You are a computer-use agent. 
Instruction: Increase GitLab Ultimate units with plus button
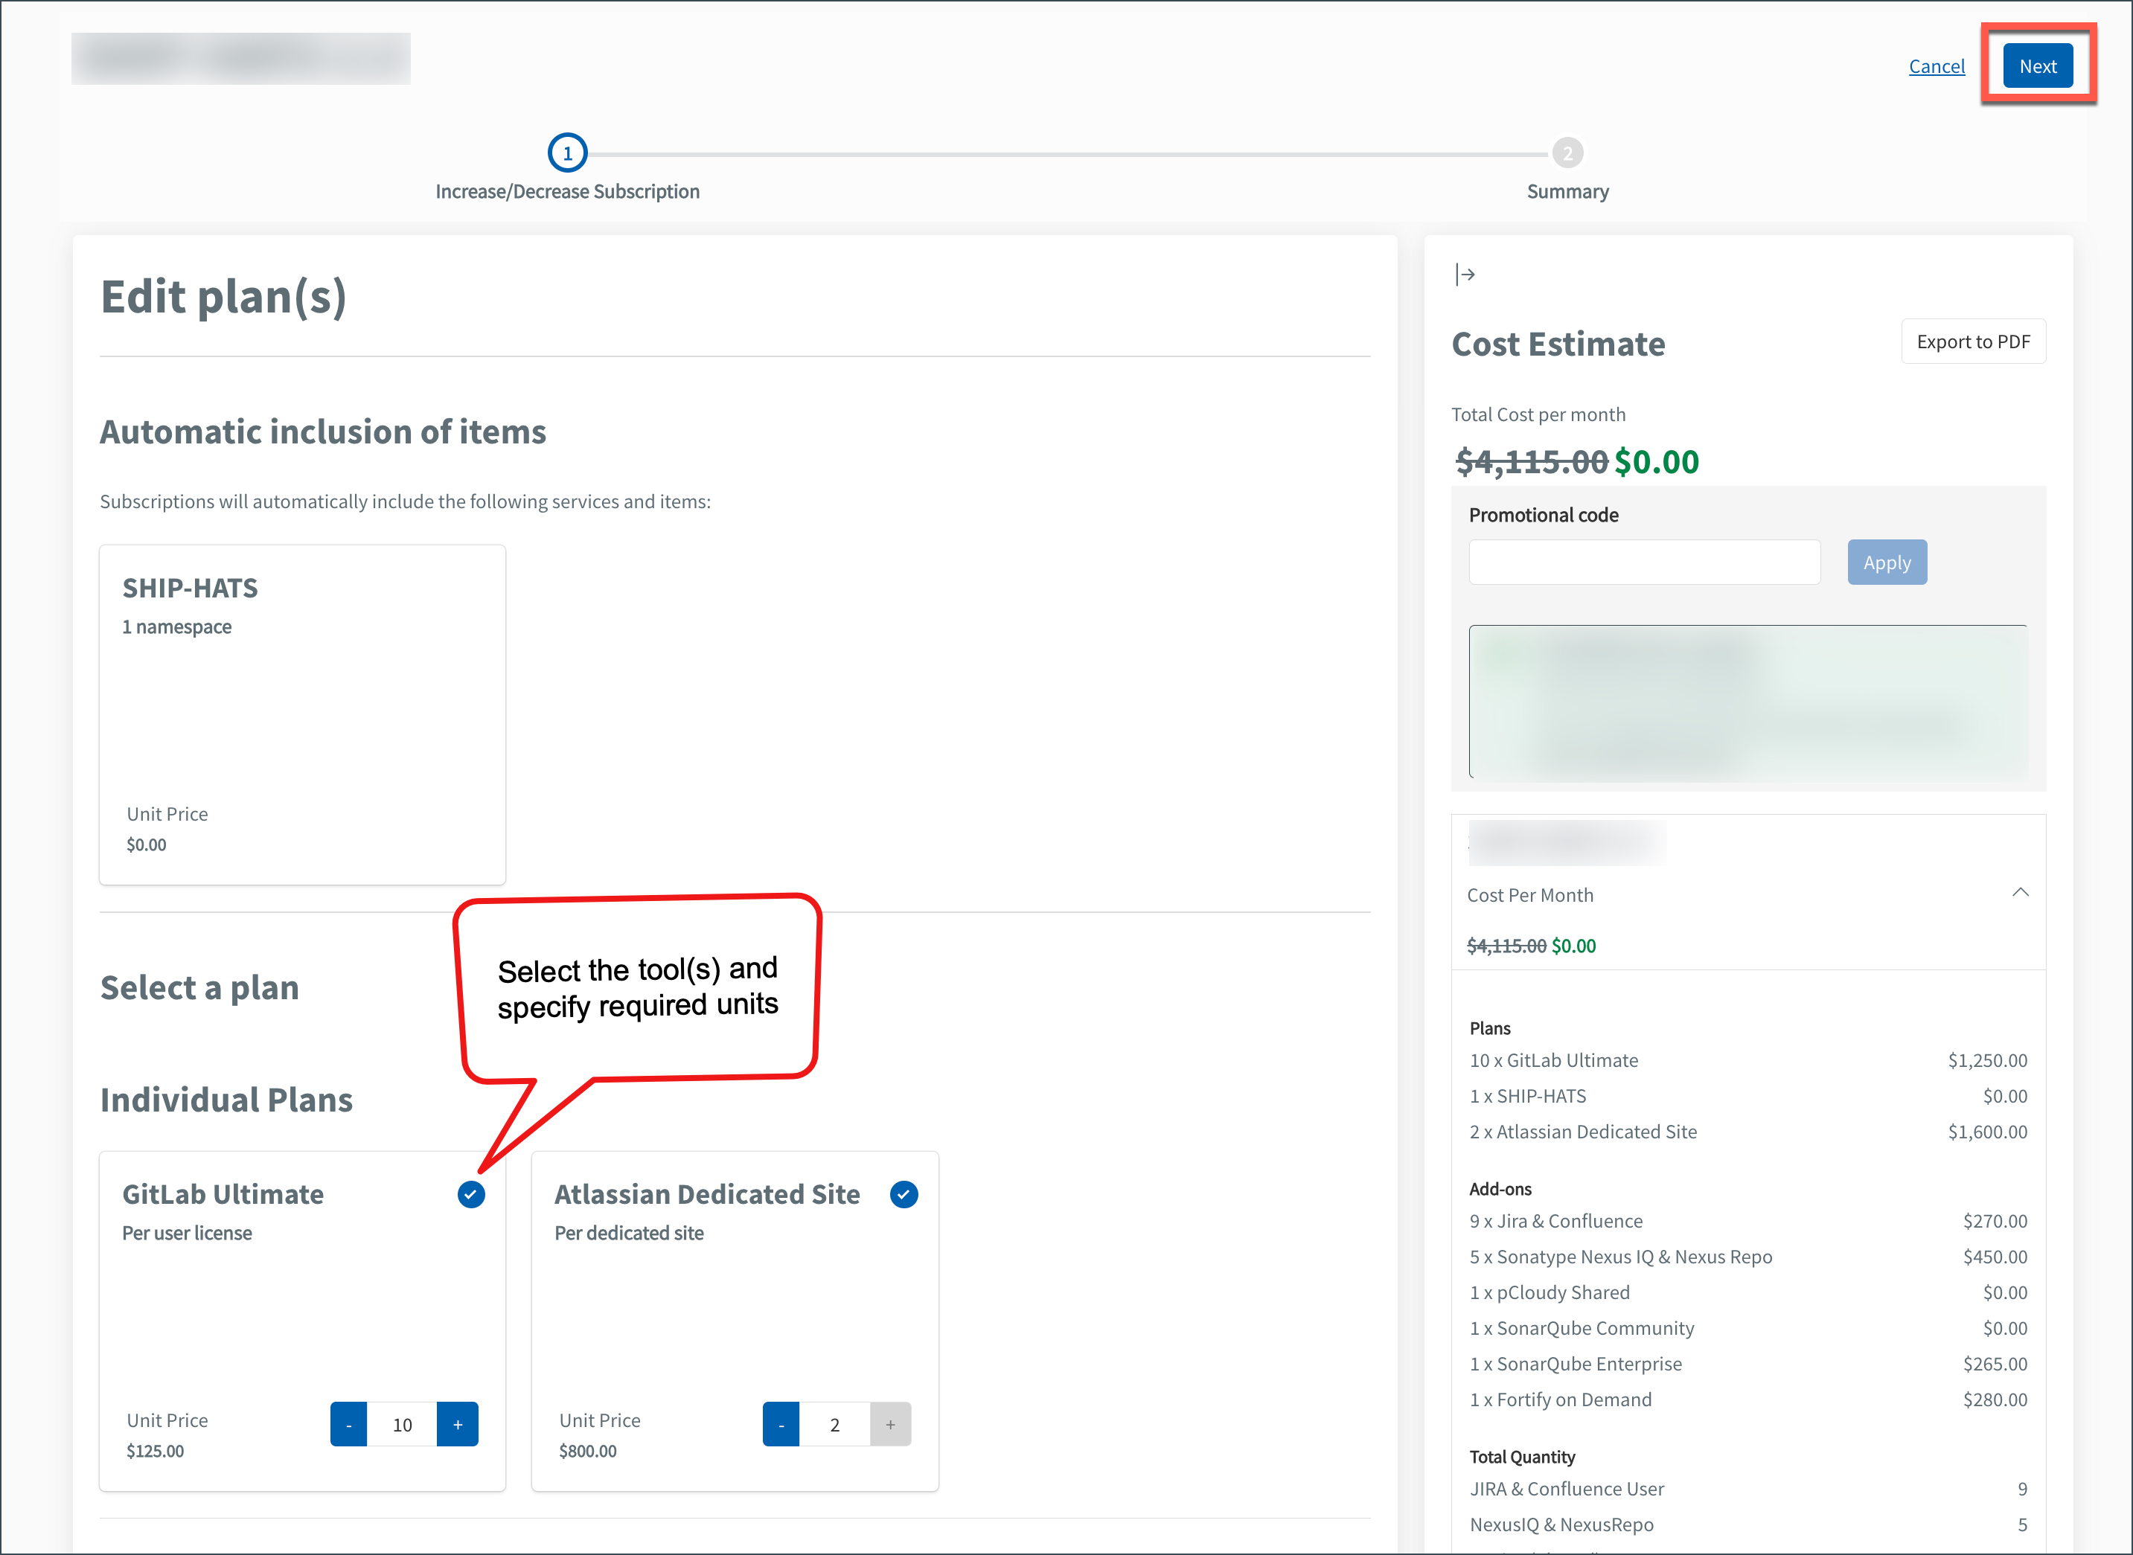(x=458, y=1423)
